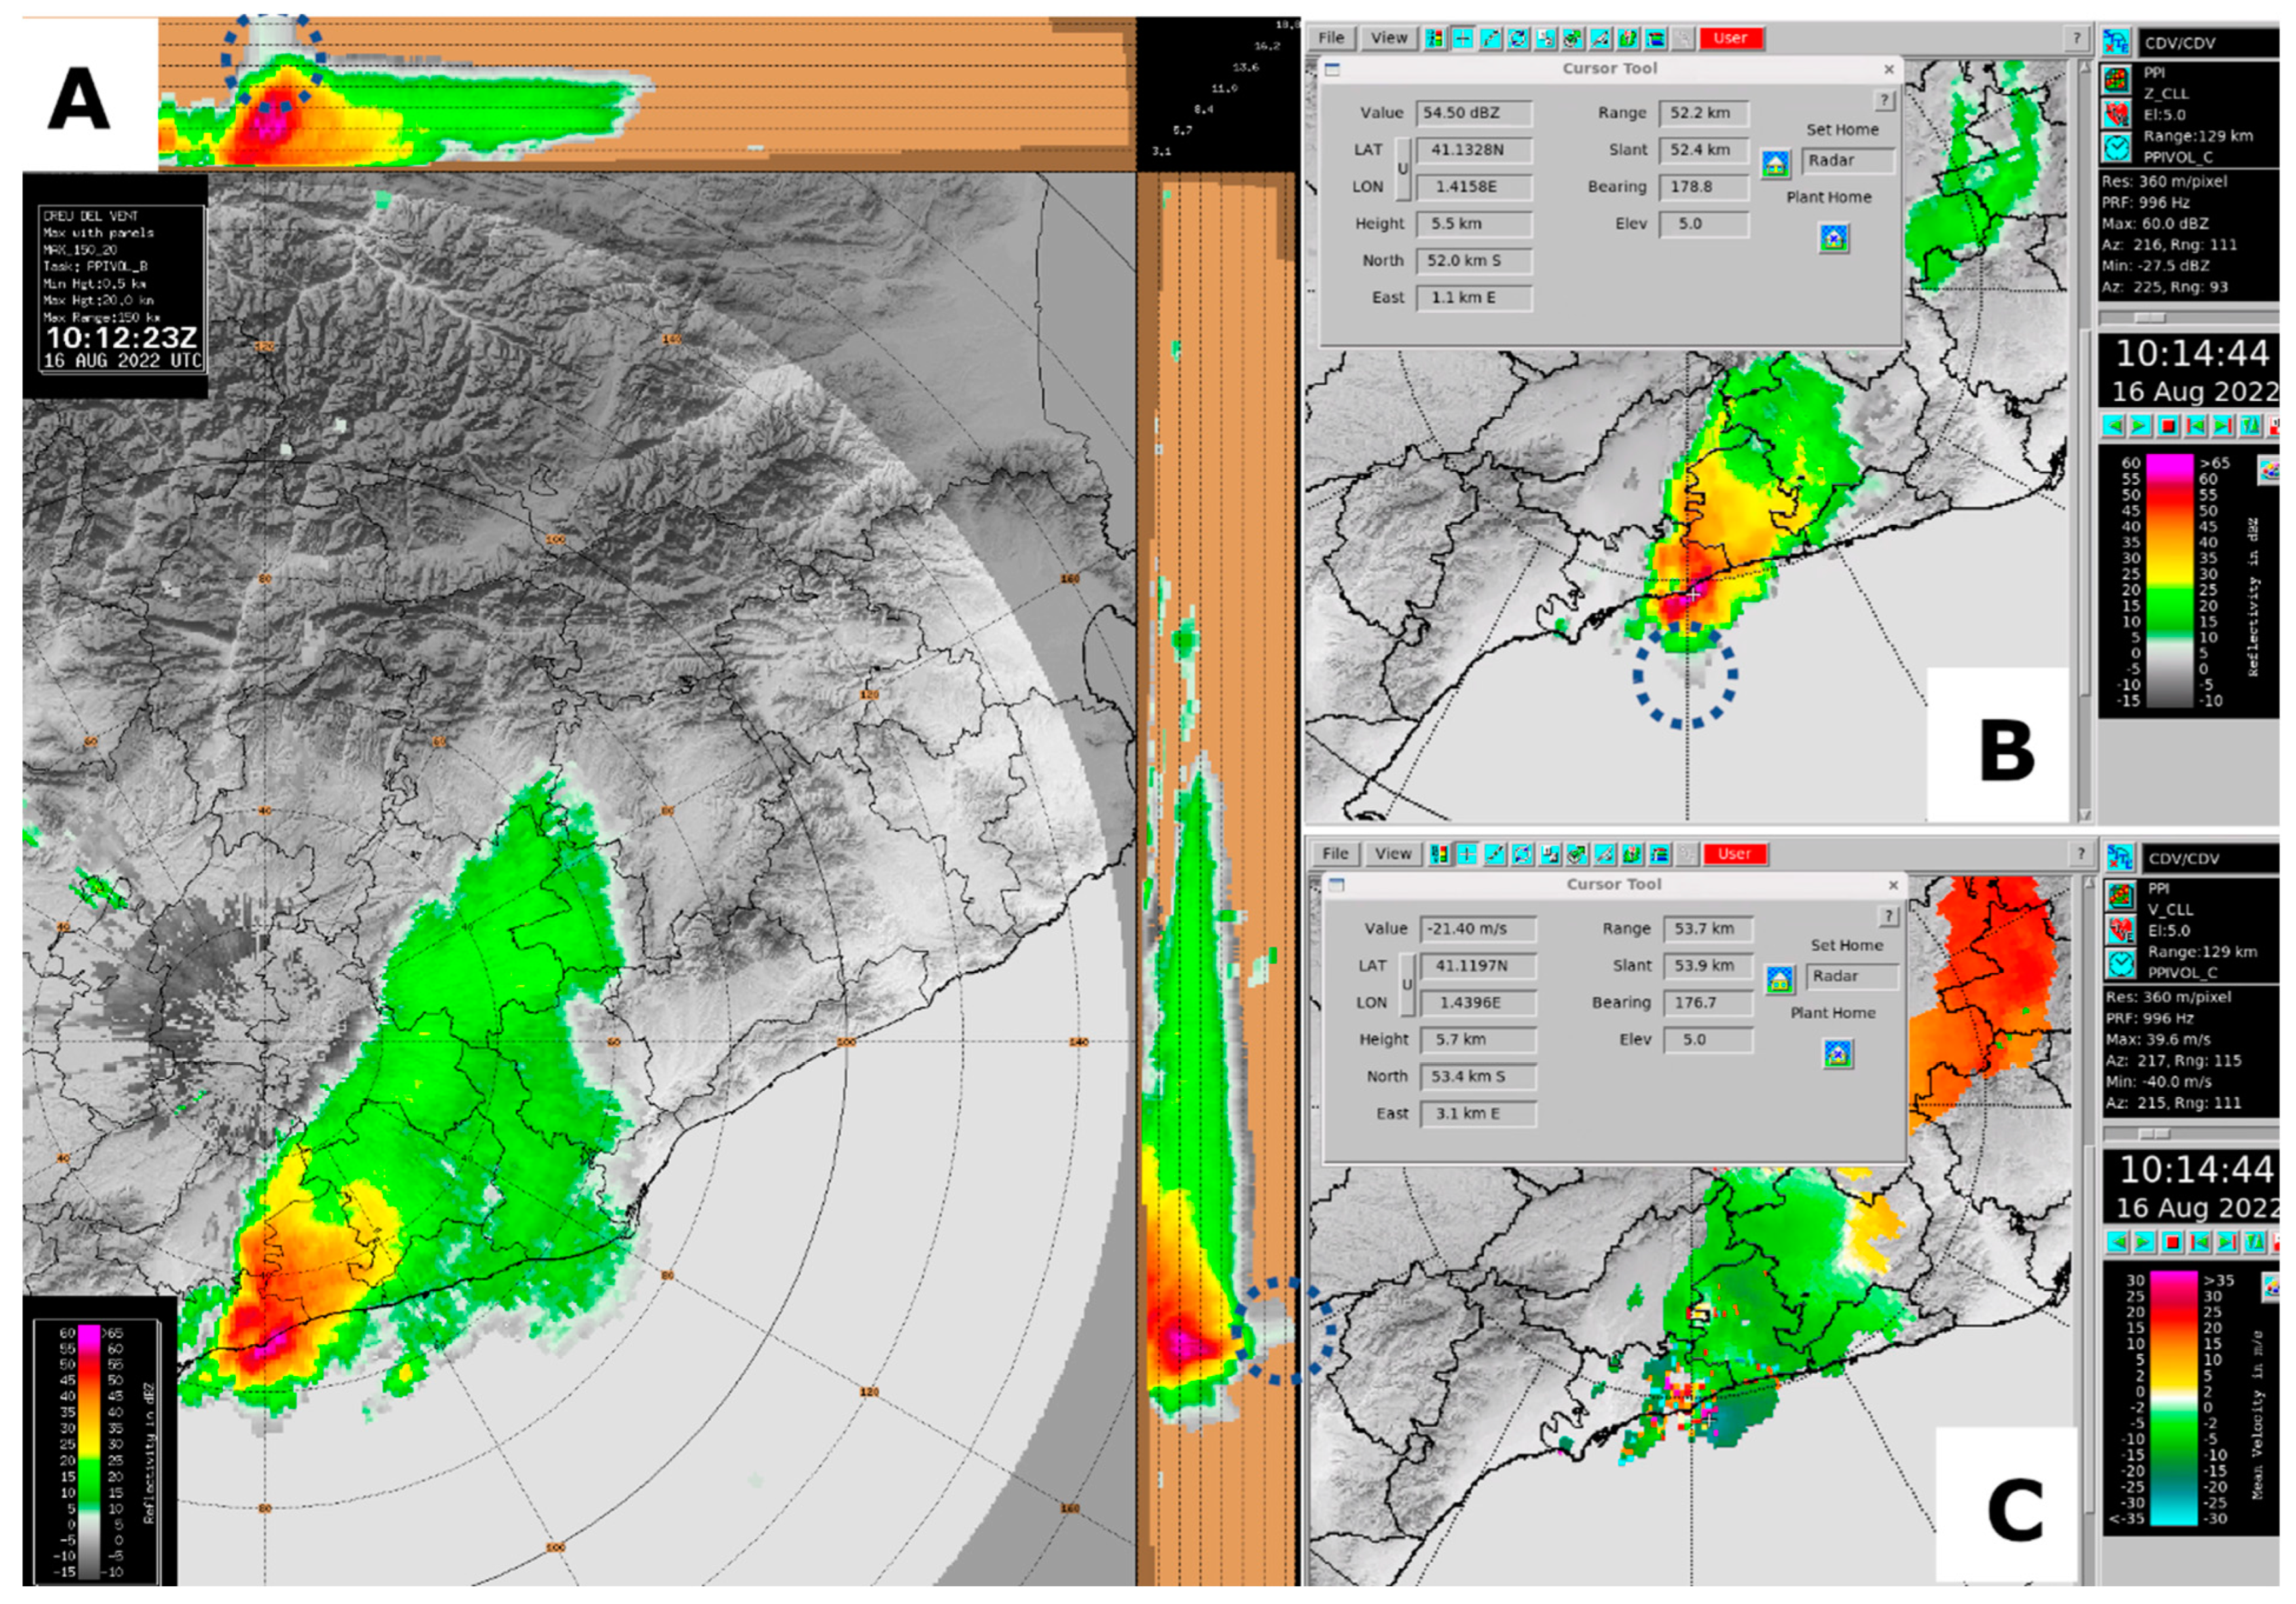Screen dimensions: 2296x1604
Task: Click stop button in panel B playback controls
Action: 2168,427
